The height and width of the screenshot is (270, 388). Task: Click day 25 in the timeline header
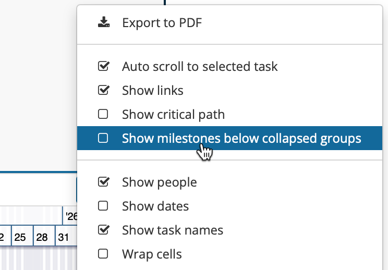(20, 238)
